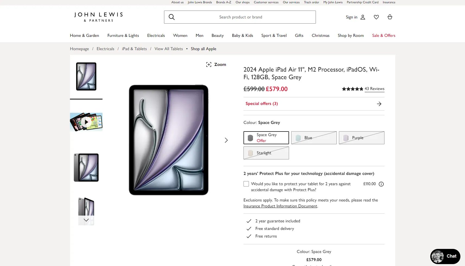Expand Special offers (3) section
Viewport: 465px width, 266px height.
[x=314, y=104]
